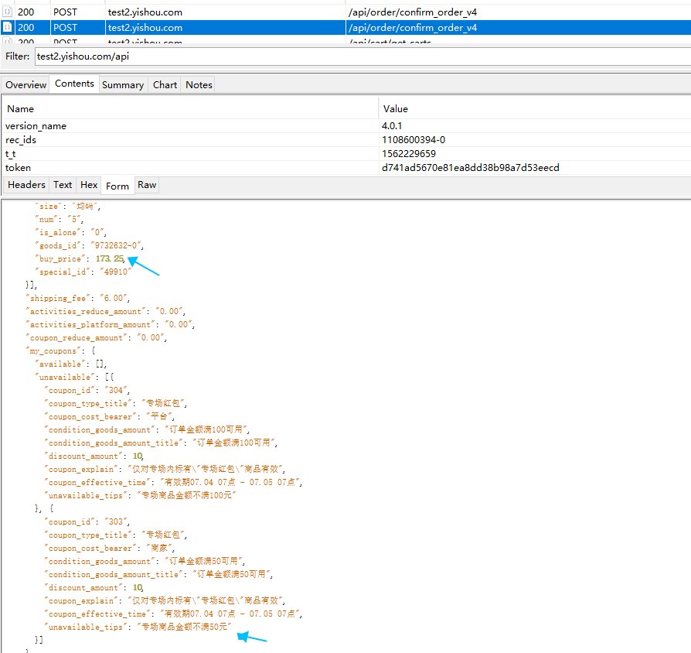Open the Notes tab
The height and width of the screenshot is (653, 691).
(x=199, y=84)
